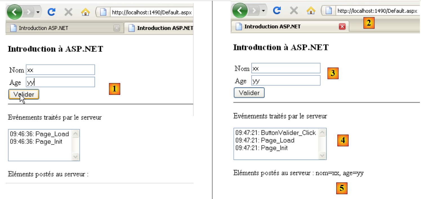Screen dimensions: 421x199
Task: Click the stop X icon in left browser
Action: pyautogui.click(x=68, y=12)
